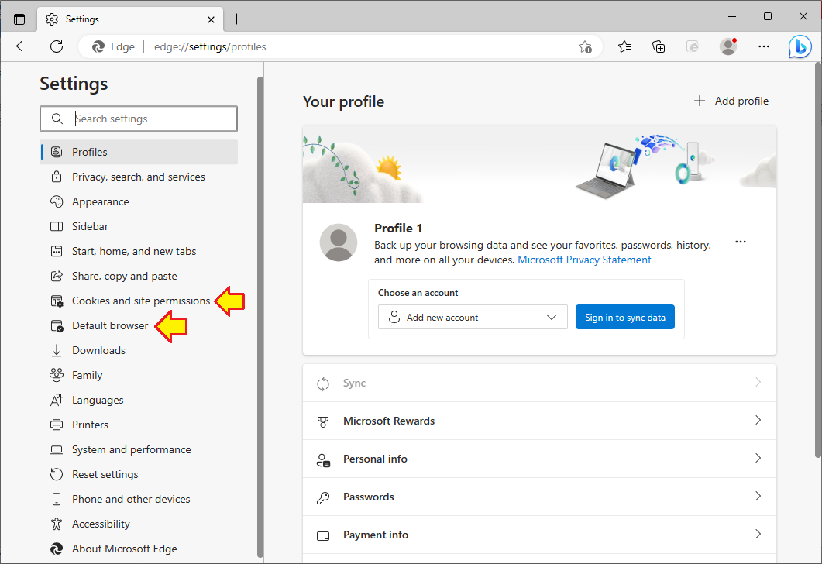This screenshot has width=822, height=564.
Task: Select Cookies and site permissions
Action: [139, 301]
